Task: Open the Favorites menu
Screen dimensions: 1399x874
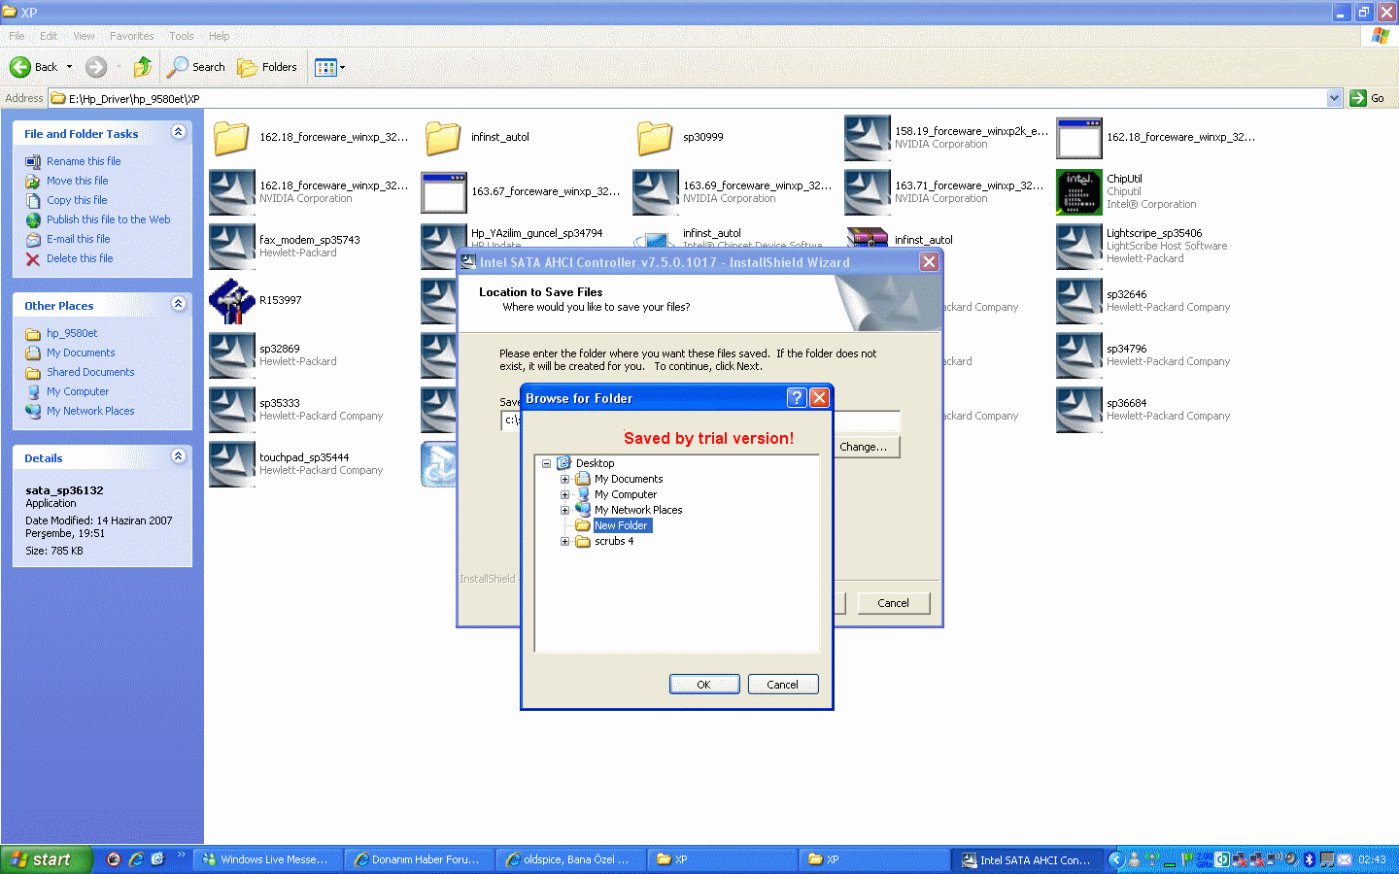Action: [x=131, y=36]
